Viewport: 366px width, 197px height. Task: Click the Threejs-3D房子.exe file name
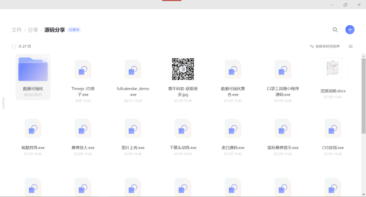tap(83, 92)
